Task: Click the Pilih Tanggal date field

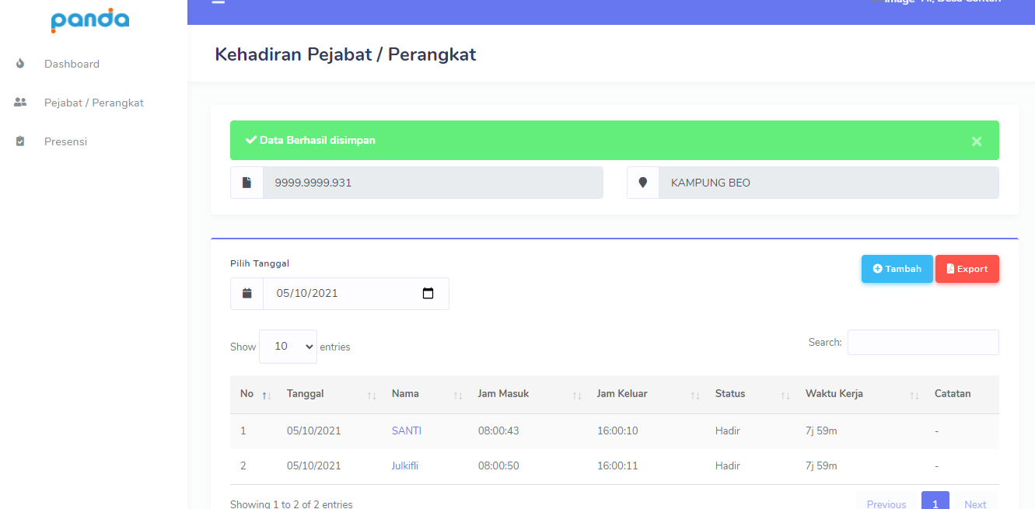Action: (x=356, y=294)
